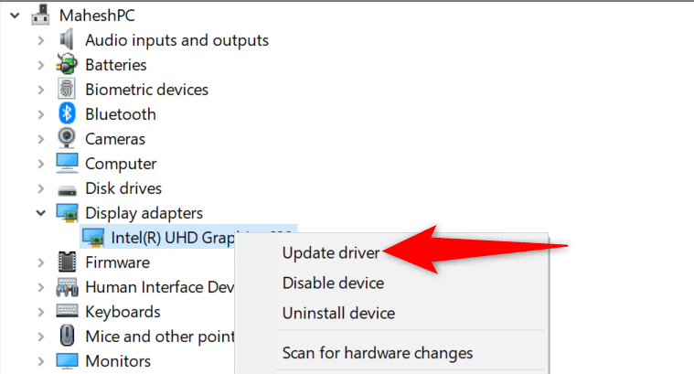Choose Uninstall device in context menu

pyautogui.click(x=338, y=313)
